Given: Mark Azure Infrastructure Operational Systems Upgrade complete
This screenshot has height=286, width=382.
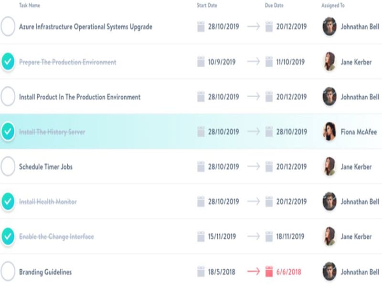Looking at the screenshot, I should (x=8, y=27).
